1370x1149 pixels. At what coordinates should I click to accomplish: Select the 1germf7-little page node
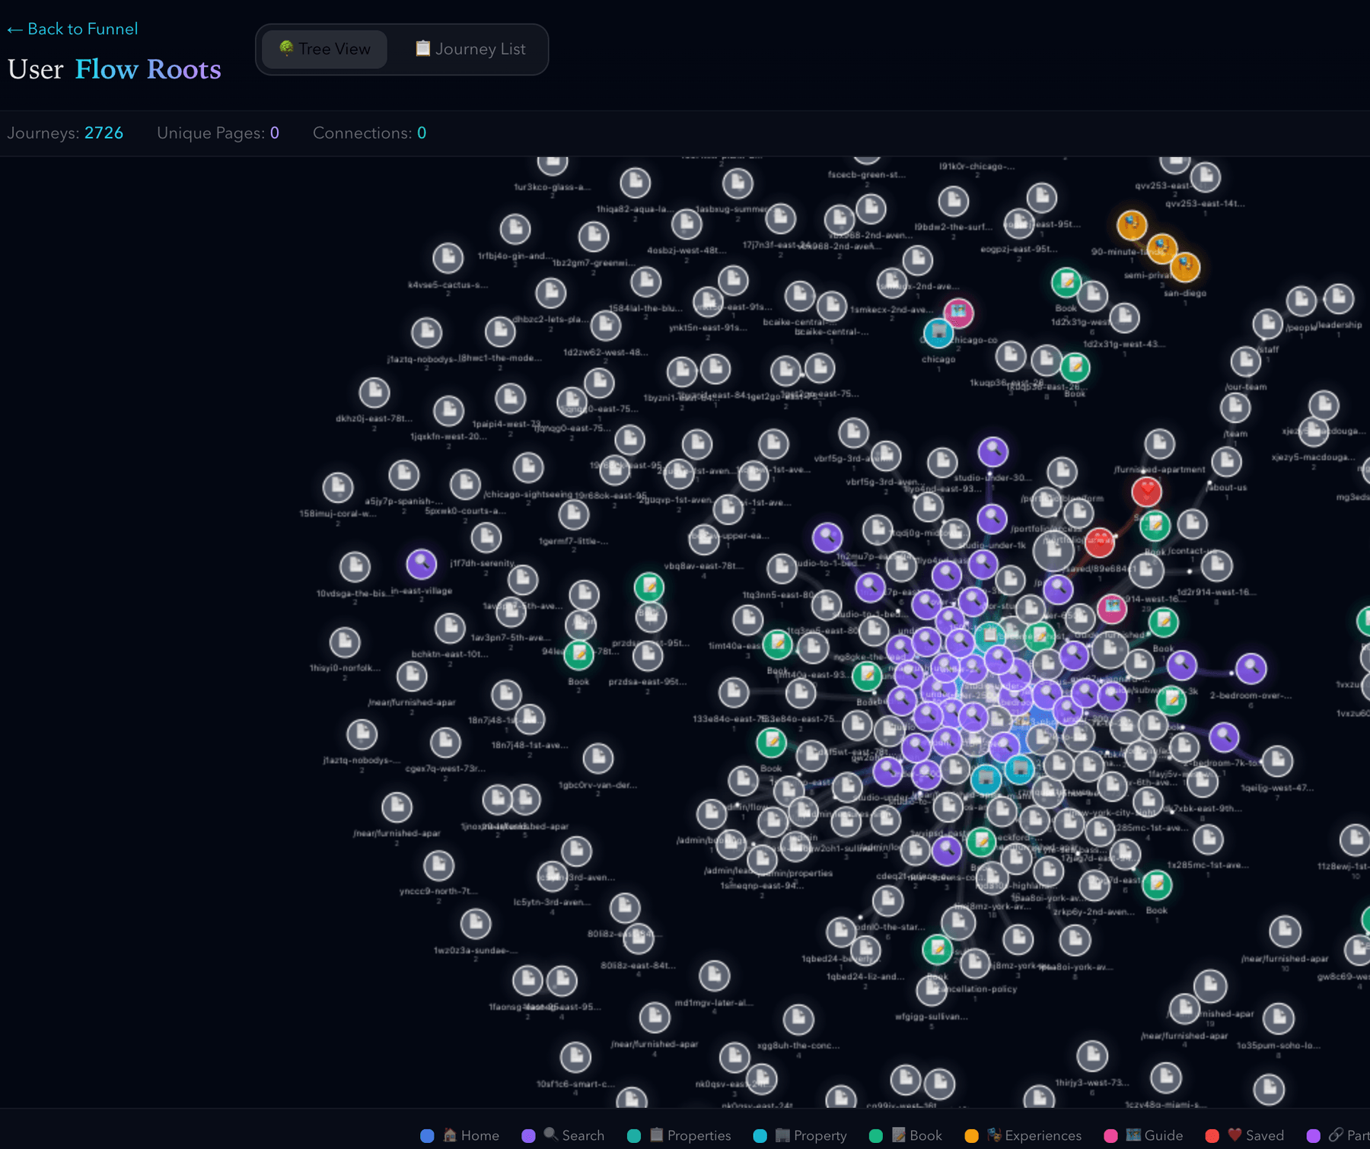point(574,515)
